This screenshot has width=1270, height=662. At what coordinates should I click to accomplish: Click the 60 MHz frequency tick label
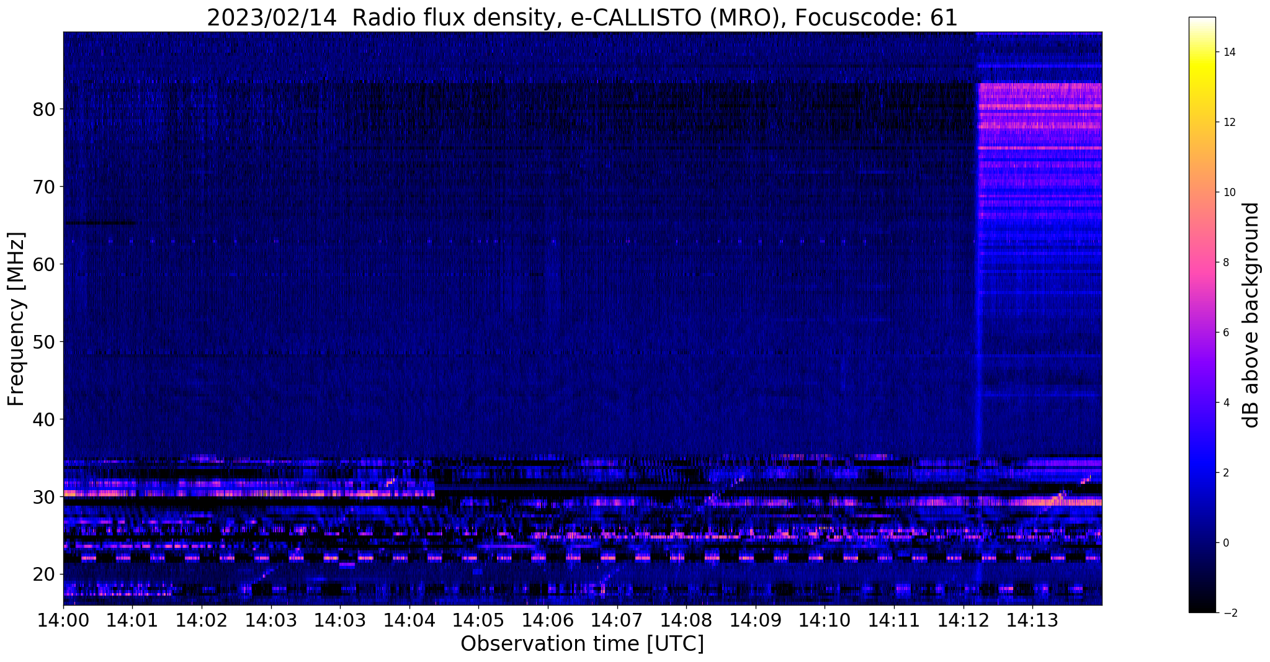point(43,264)
